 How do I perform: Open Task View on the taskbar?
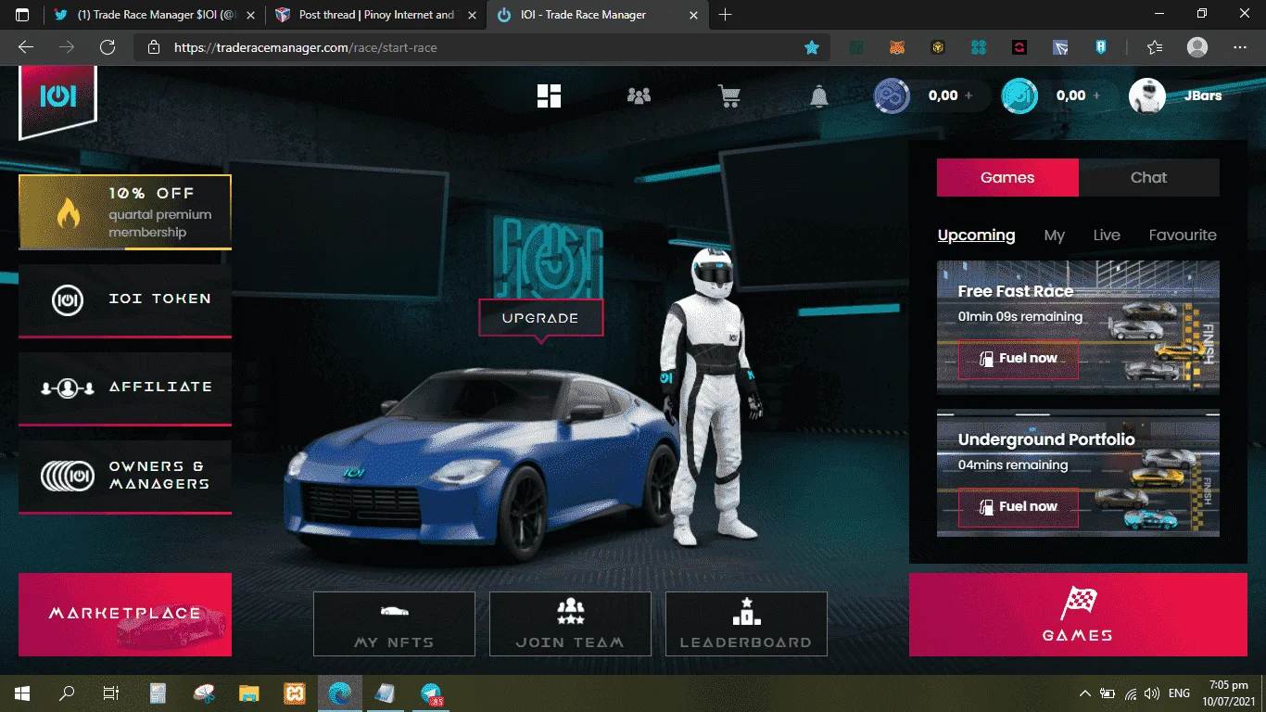tap(111, 693)
